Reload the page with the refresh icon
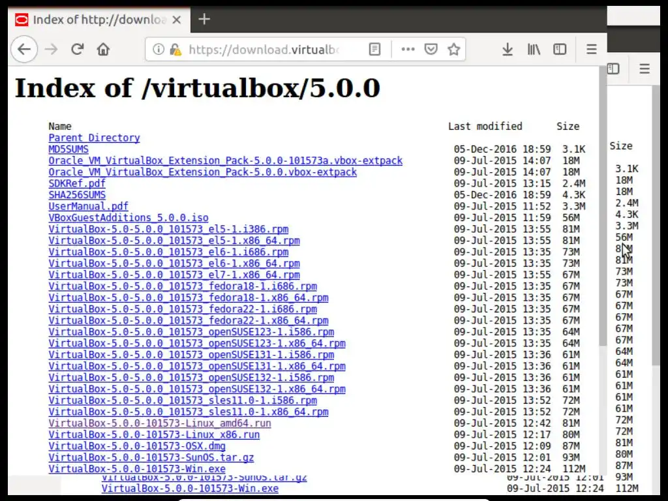Screen dimensions: 668x501 click(x=77, y=50)
